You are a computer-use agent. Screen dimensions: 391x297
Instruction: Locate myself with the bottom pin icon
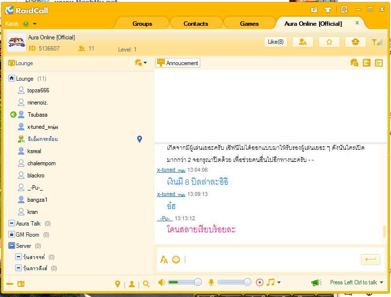(x=118, y=284)
